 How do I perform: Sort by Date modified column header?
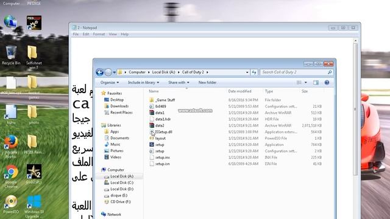click(x=239, y=91)
